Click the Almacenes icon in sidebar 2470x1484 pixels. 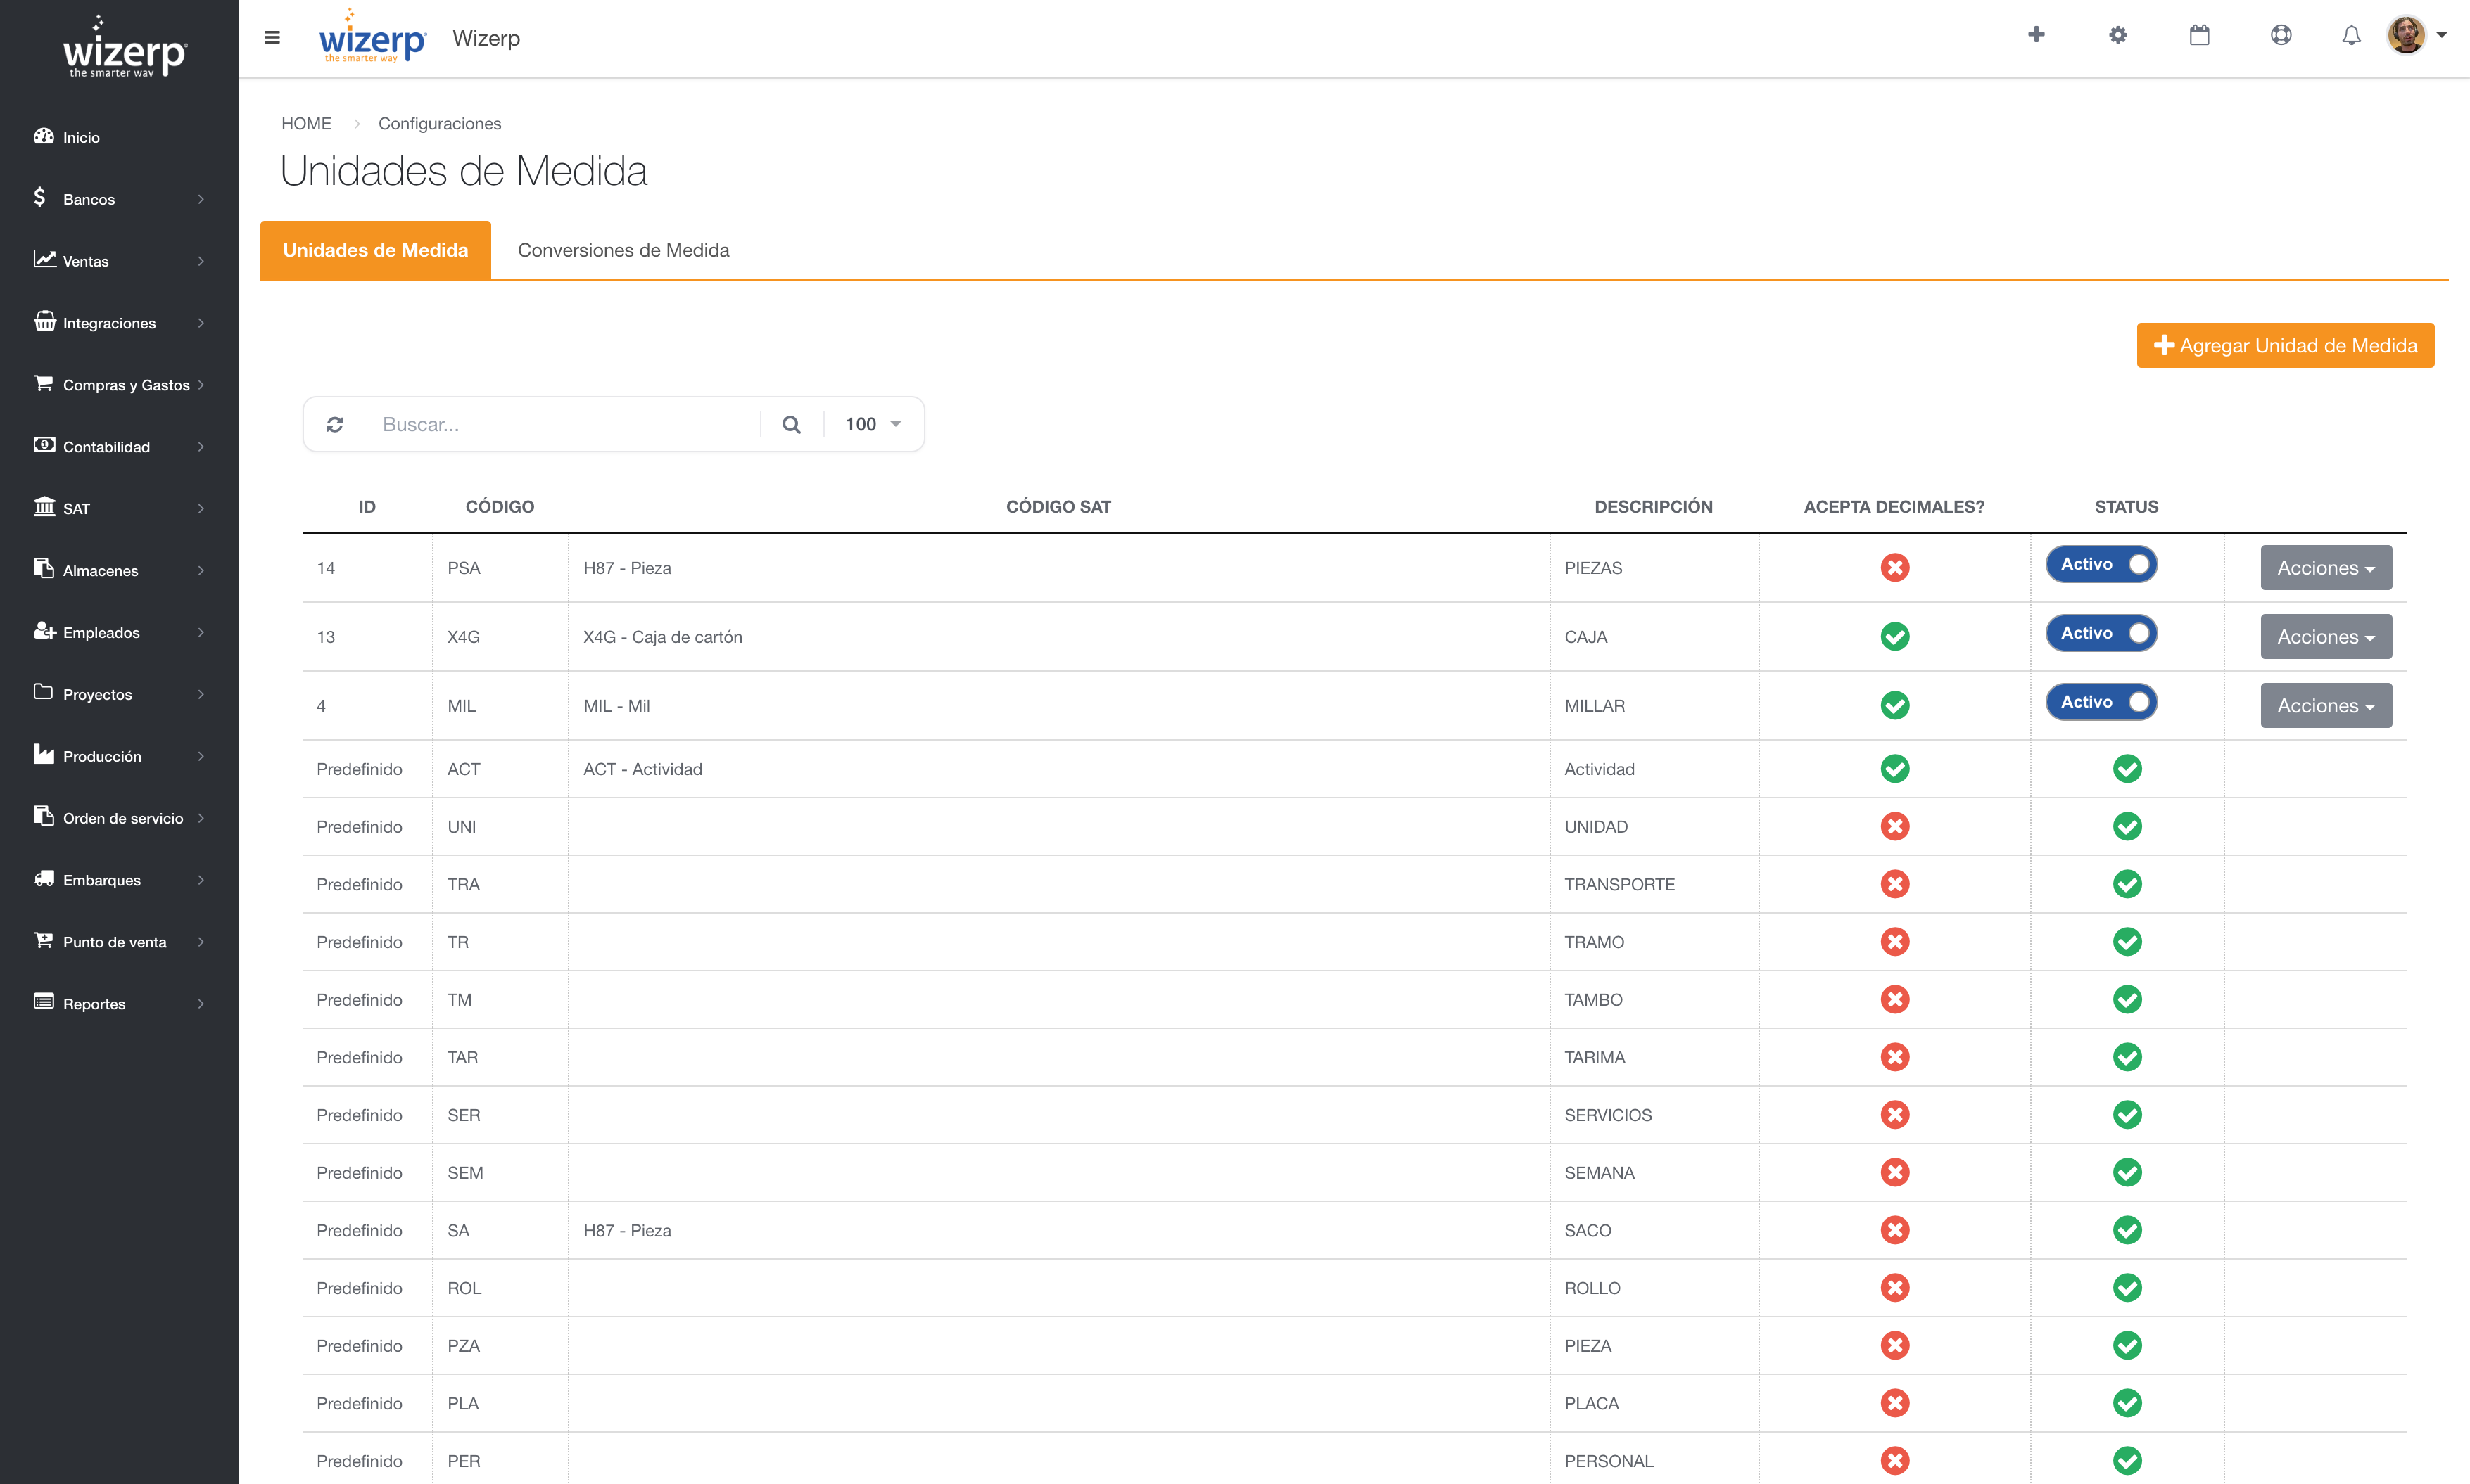pyautogui.click(x=43, y=569)
